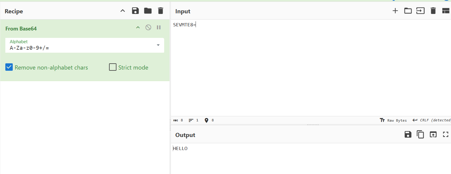
Task: Clear input and output trash icon
Action: (433, 11)
